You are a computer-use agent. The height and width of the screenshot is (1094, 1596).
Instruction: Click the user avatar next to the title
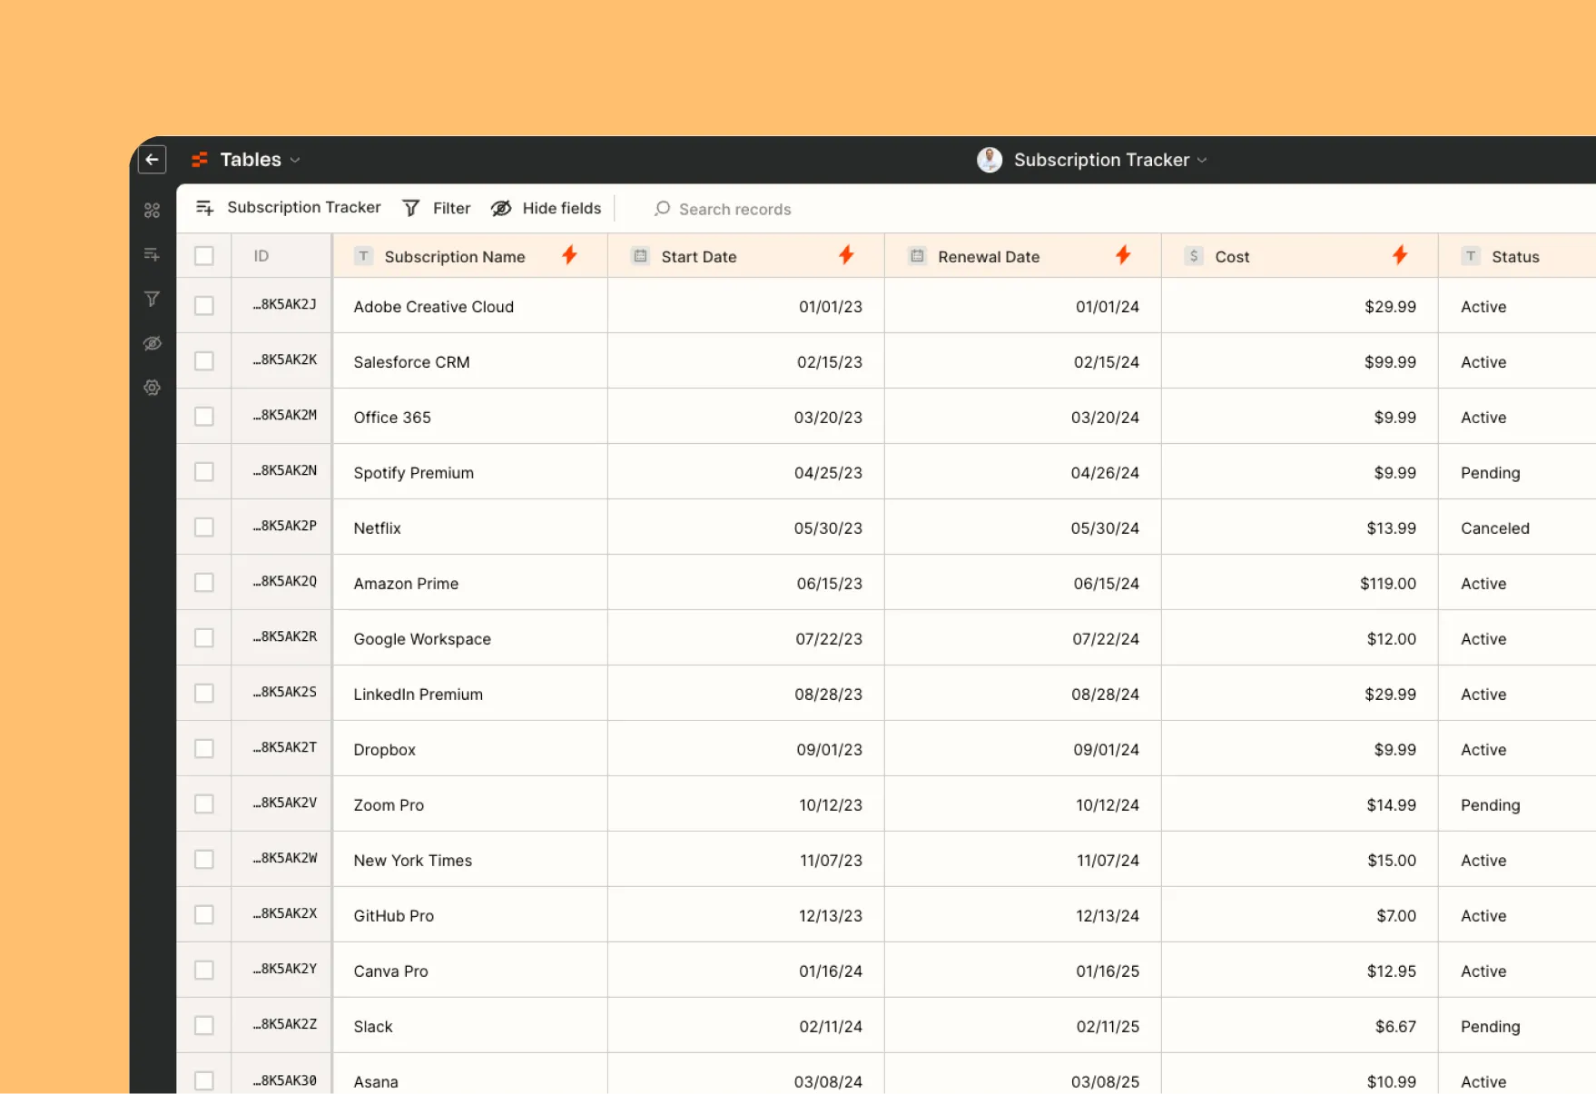[990, 160]
